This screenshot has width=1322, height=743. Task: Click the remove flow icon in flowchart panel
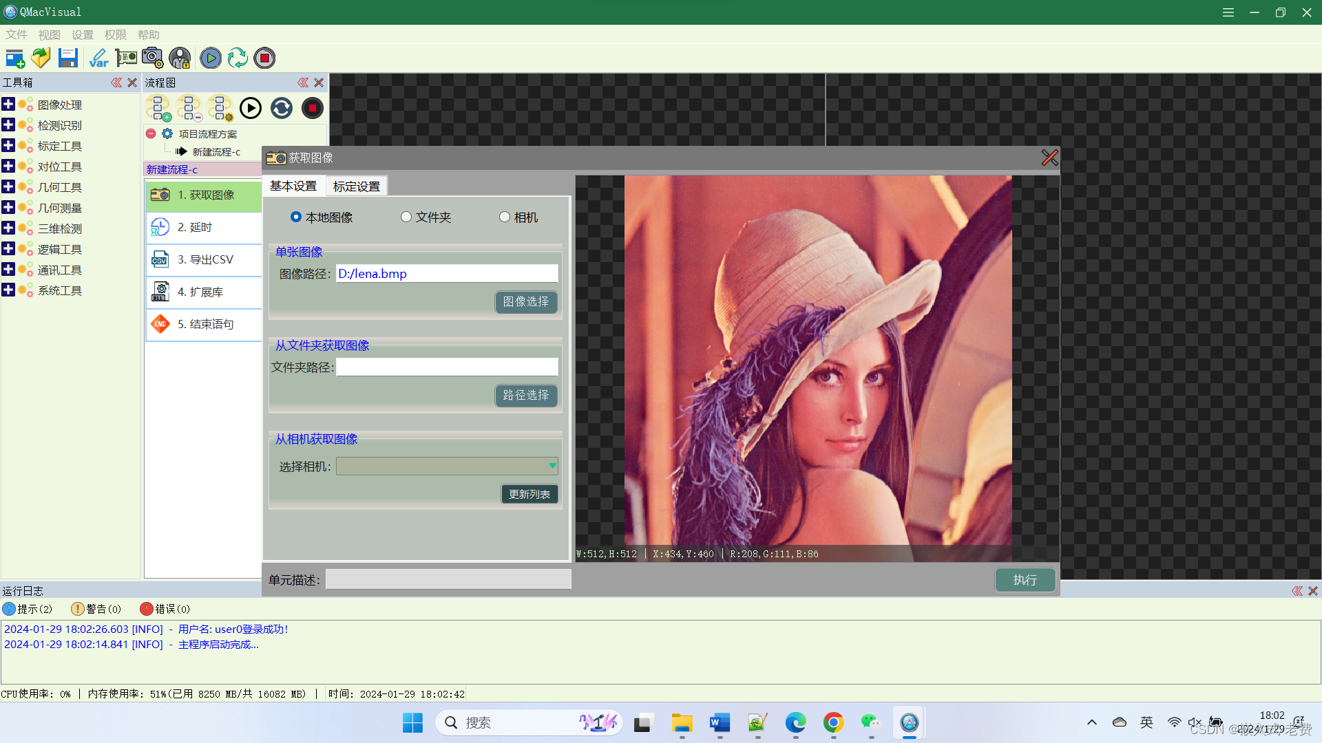pyautogui.click(x=189, y=108)
